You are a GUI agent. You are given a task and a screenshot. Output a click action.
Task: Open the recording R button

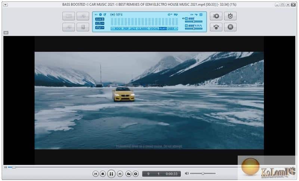click(x=230, y=27)
